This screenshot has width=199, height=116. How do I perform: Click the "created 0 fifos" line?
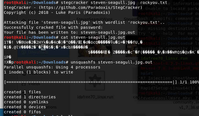(x=22, y=112)
